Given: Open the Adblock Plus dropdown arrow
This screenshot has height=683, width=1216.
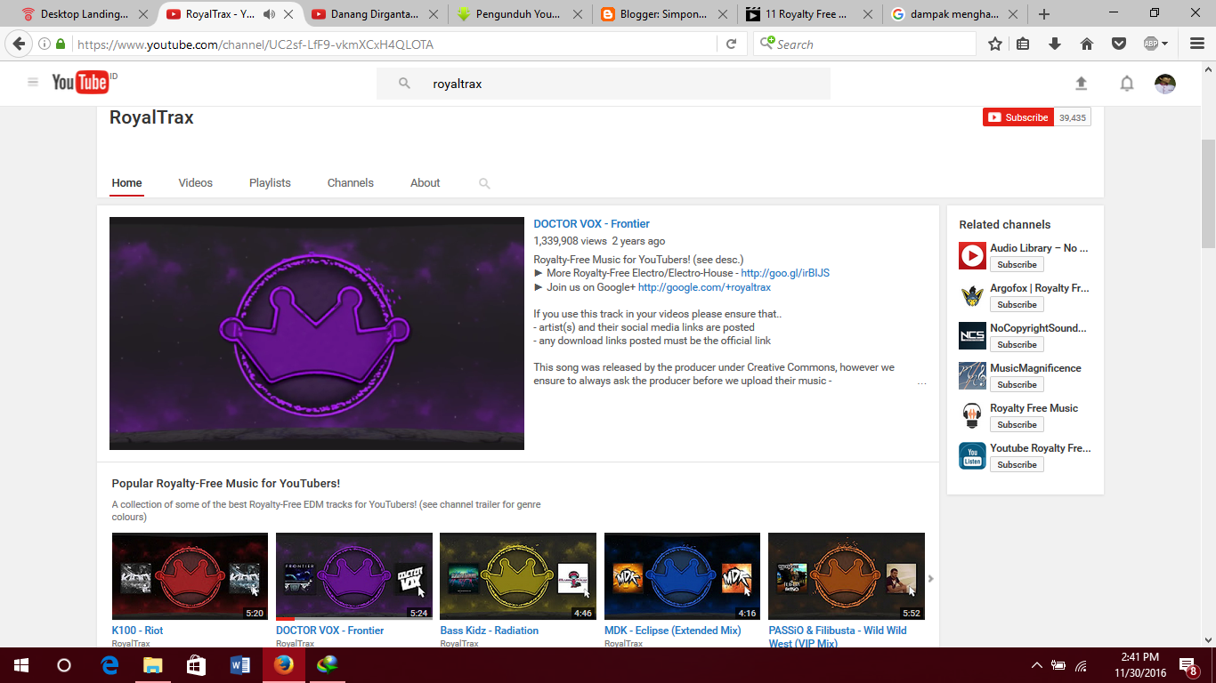Looking at the screenshot, I should tap(1164, 44).
